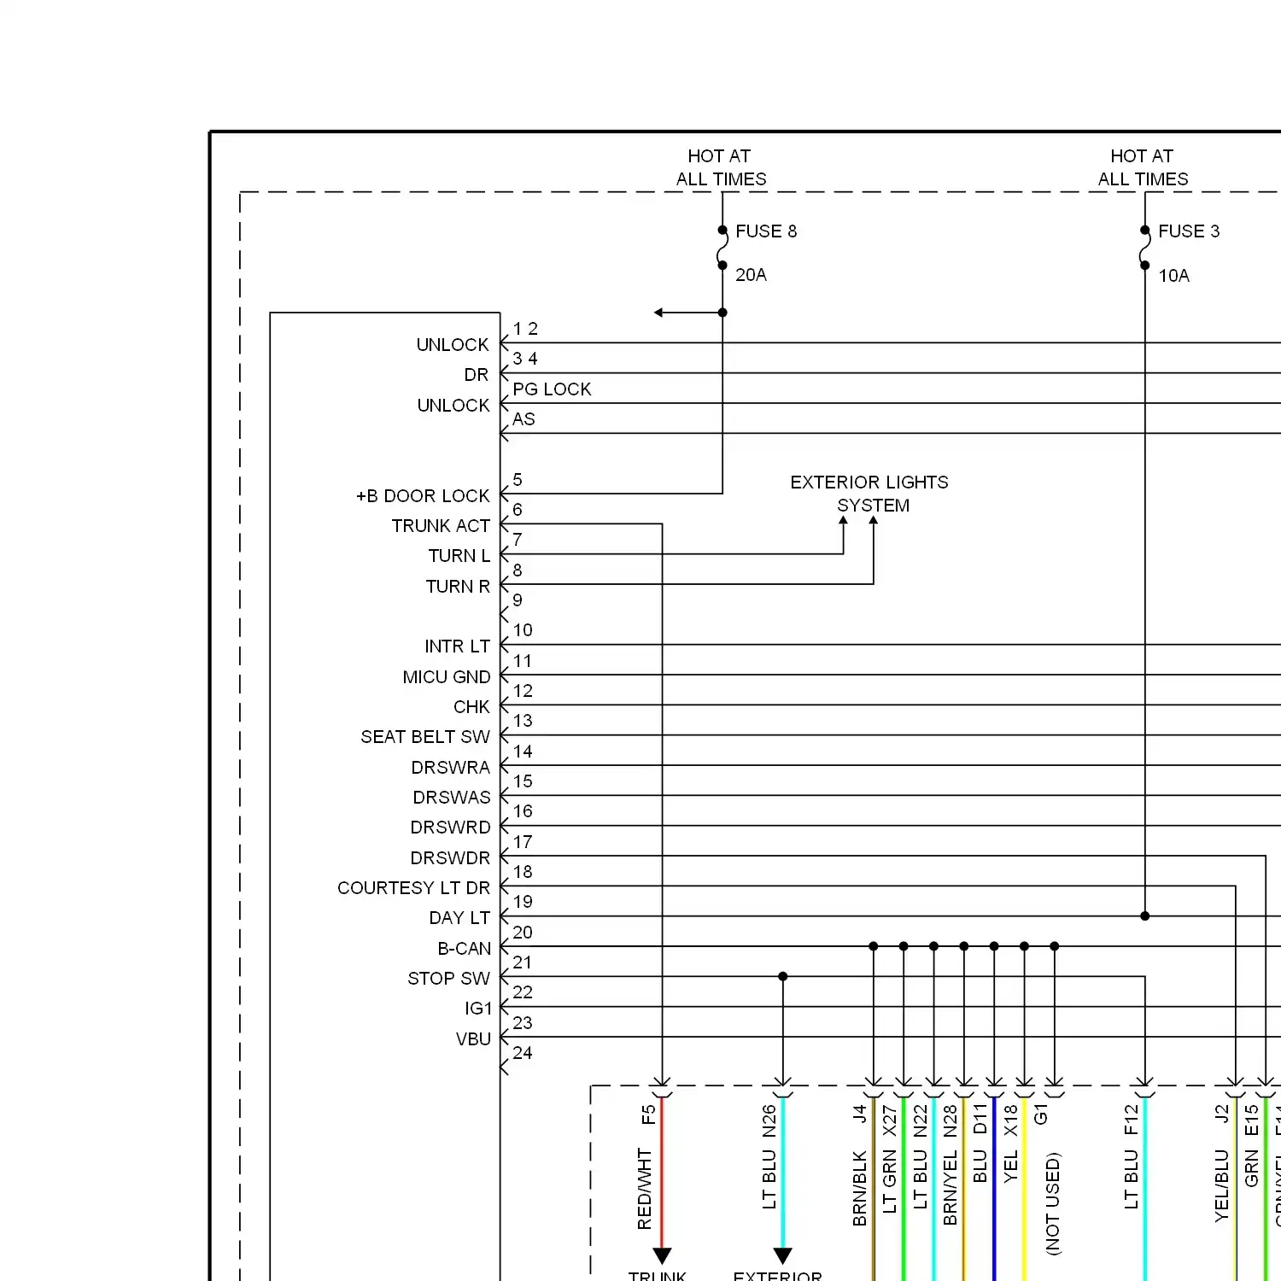Screen dimensions: 1281x1281
Task: Click the N22 connector label
Action: (920, 1121)
